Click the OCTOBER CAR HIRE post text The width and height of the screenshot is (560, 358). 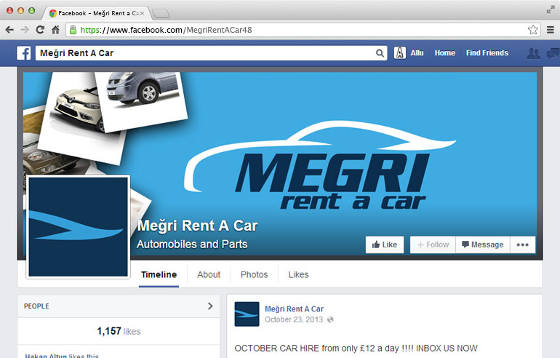(x=356, y=349)
